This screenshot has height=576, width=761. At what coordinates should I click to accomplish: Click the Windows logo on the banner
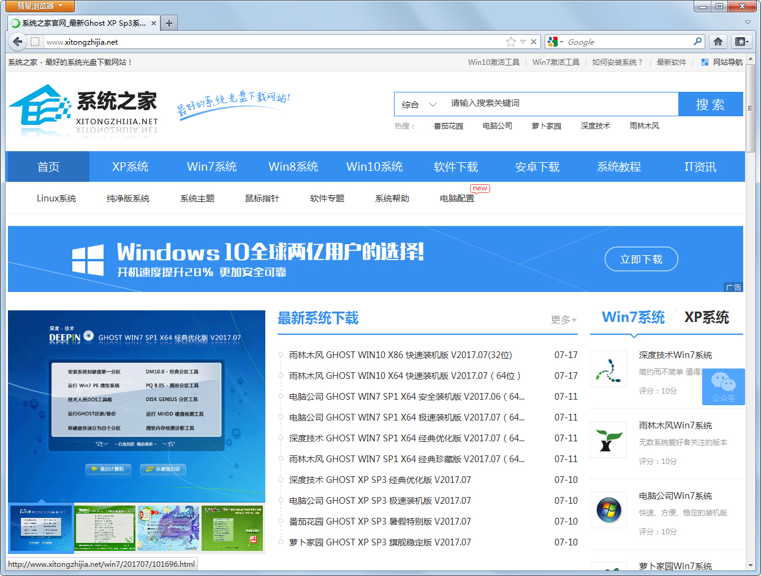(x=87, y=259)
